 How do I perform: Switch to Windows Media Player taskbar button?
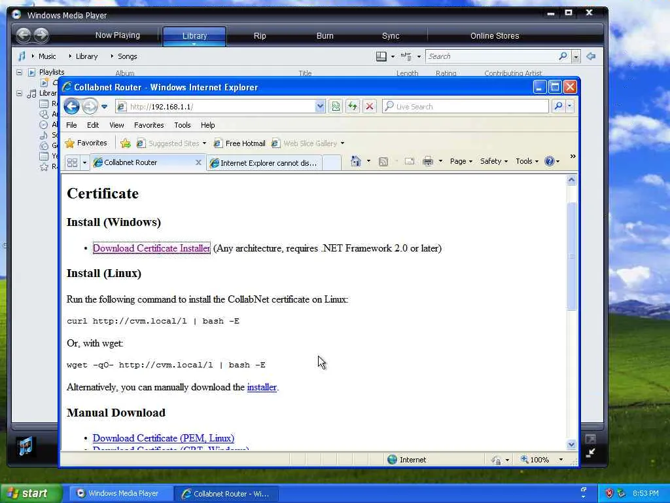[x=120, y=494]
